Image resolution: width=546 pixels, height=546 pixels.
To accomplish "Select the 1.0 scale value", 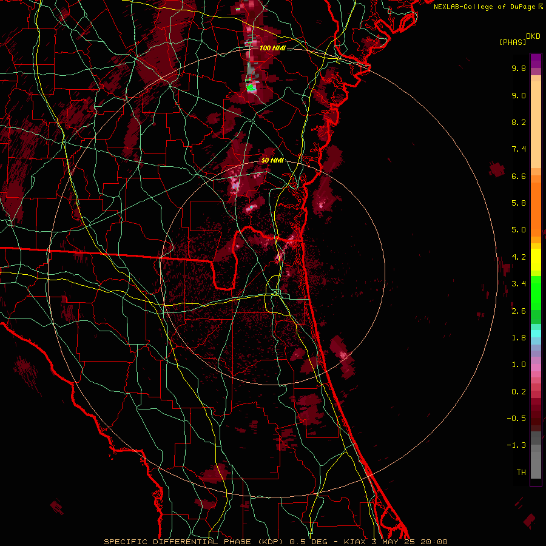I will (x=519, y=365).
